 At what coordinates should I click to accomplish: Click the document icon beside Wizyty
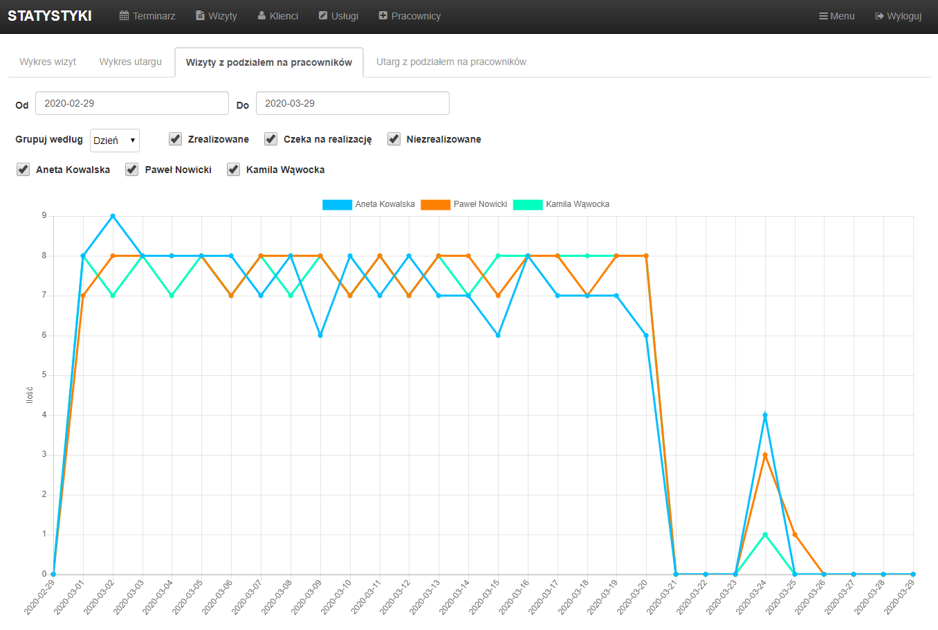[x=200, y=16]
